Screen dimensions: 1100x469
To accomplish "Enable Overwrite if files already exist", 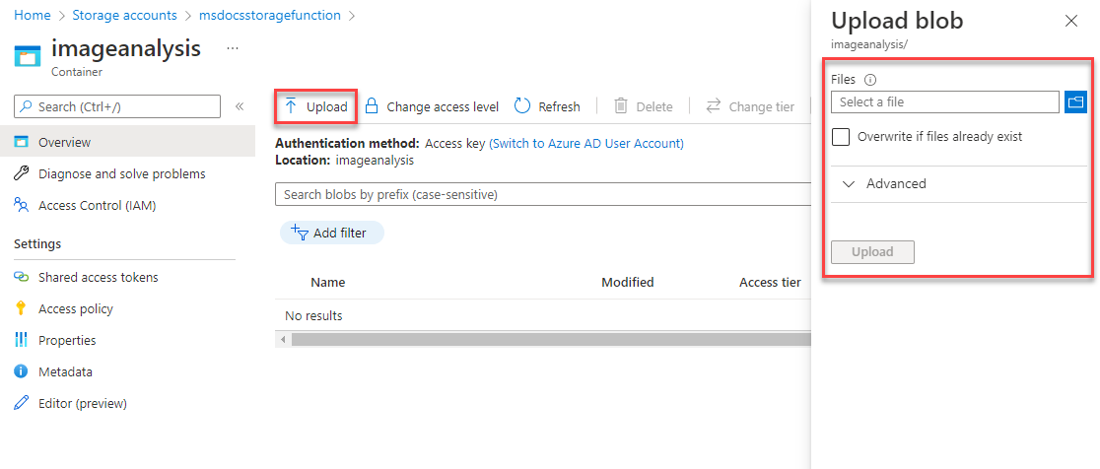I will 841,137.
